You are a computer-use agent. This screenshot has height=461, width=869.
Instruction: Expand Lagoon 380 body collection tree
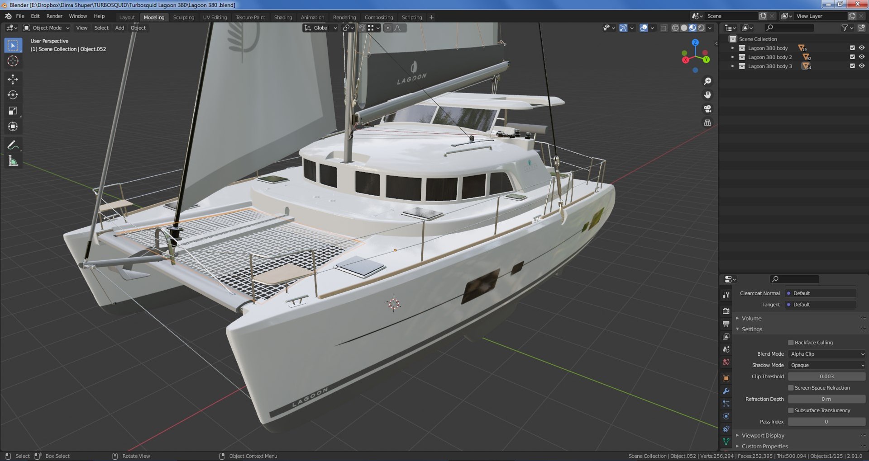pyautogui.click(x=733, y=48)
